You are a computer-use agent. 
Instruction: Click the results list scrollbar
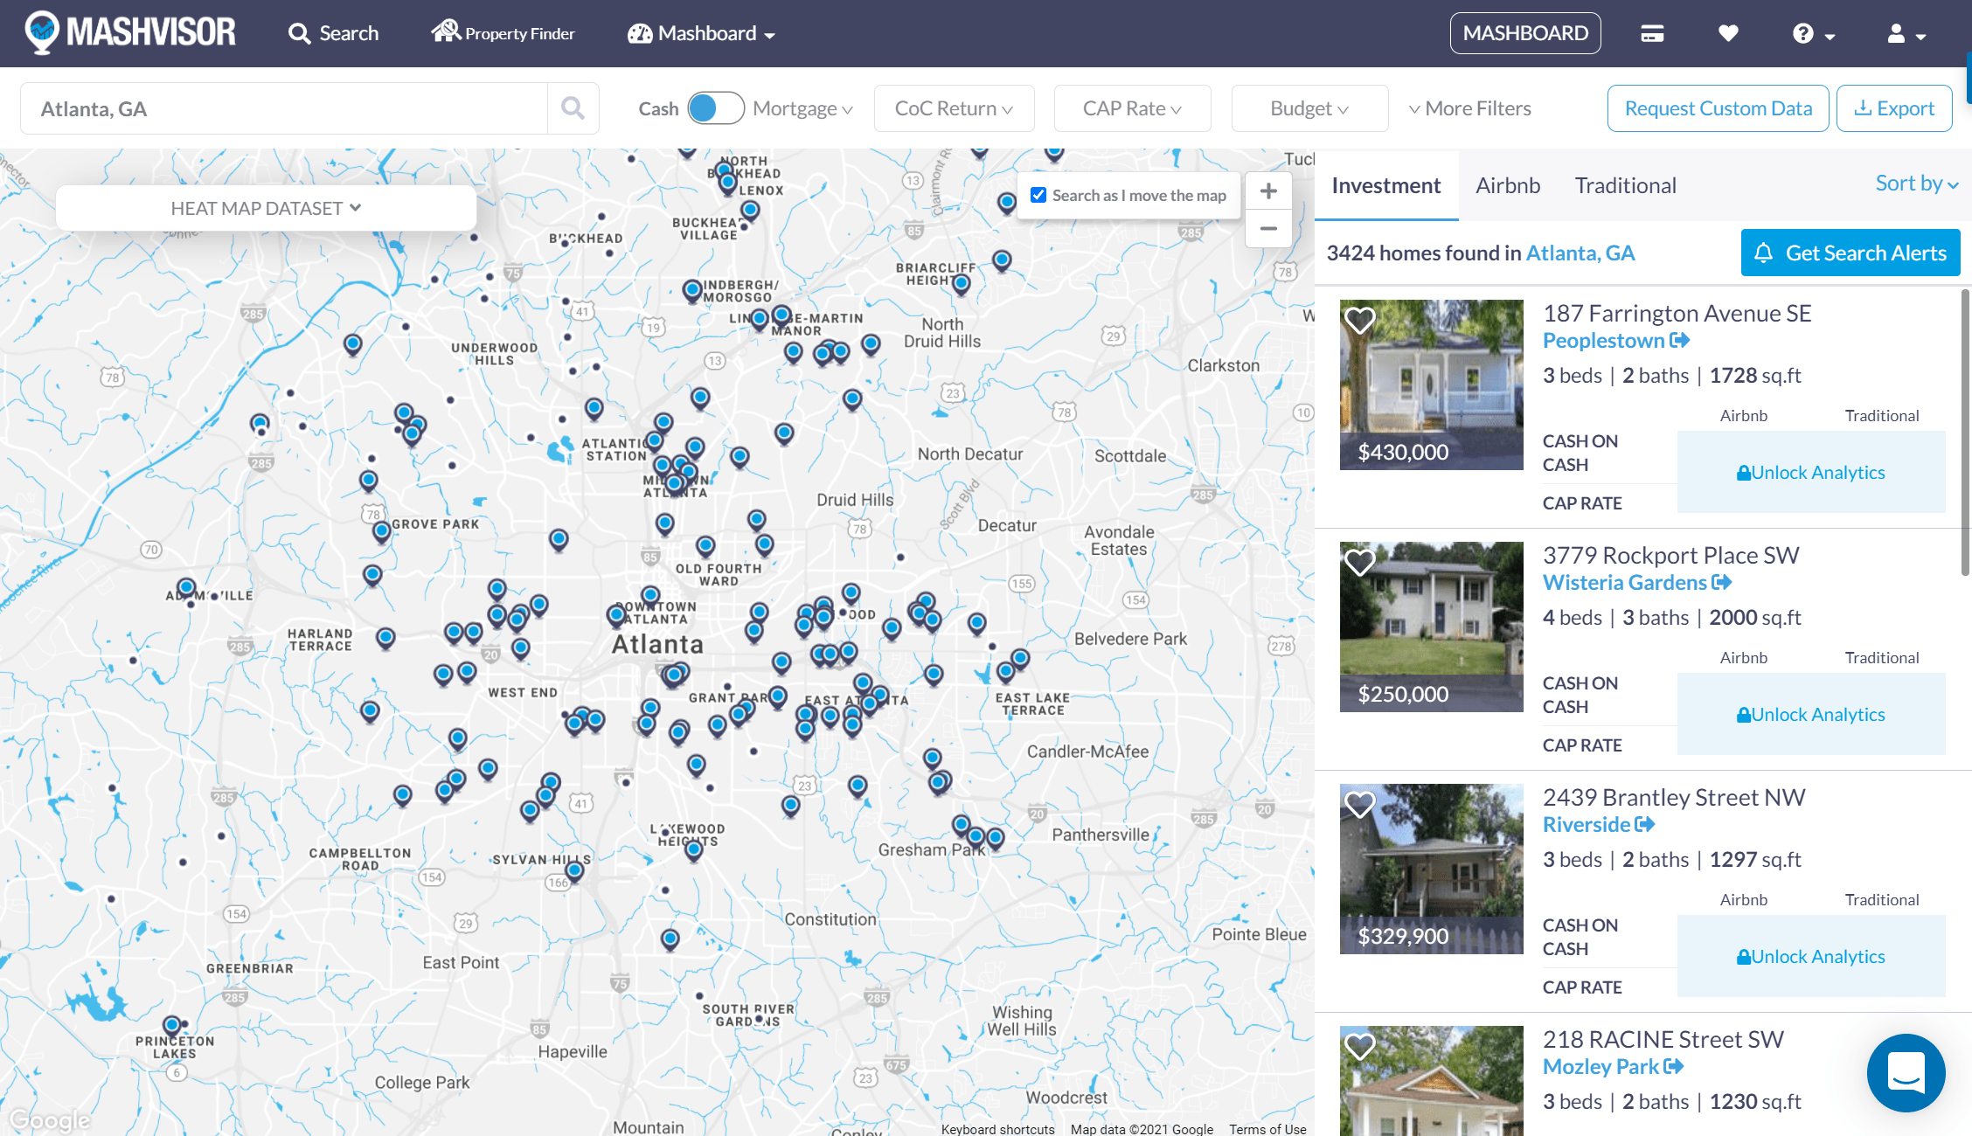(1966, 433)
